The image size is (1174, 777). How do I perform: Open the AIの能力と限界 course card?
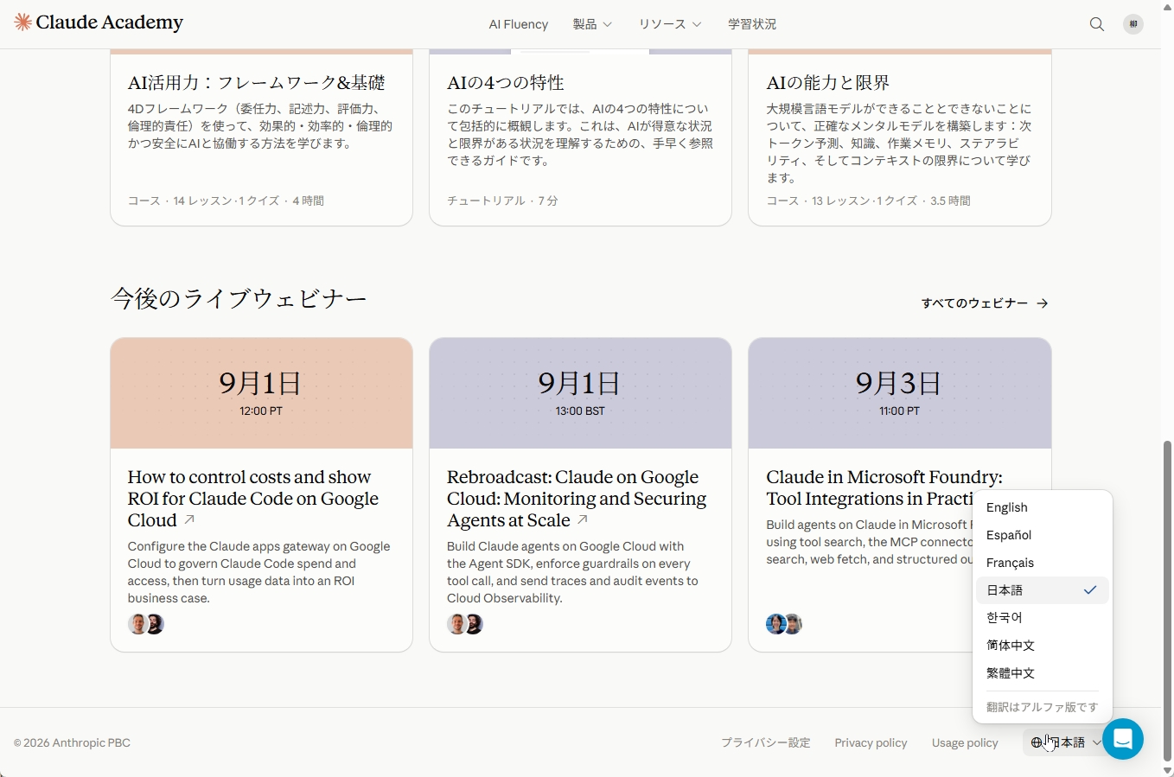pos(900,137)
